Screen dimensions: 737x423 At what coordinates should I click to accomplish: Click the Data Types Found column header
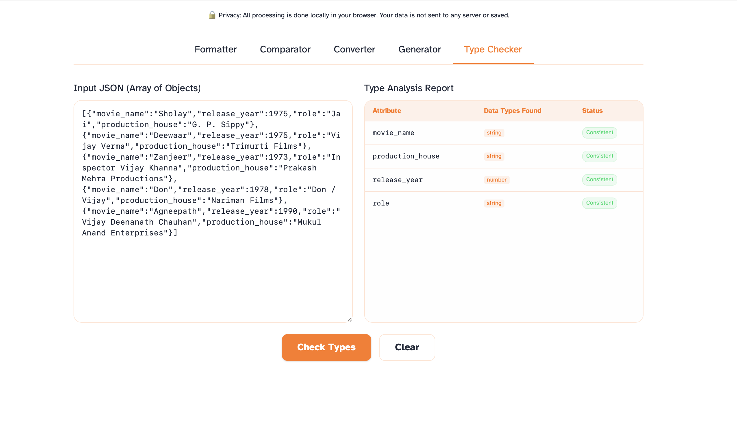[x=512, y=110]
